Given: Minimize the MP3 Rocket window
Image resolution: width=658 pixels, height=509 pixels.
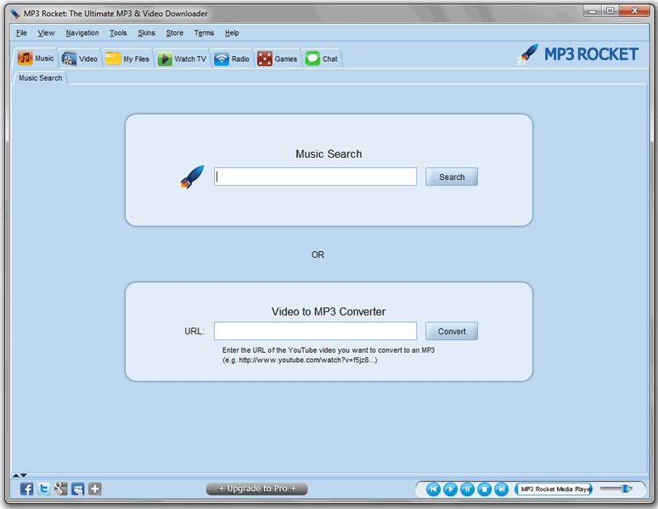Looking at the screenshot, I should [x=593, y=11].
